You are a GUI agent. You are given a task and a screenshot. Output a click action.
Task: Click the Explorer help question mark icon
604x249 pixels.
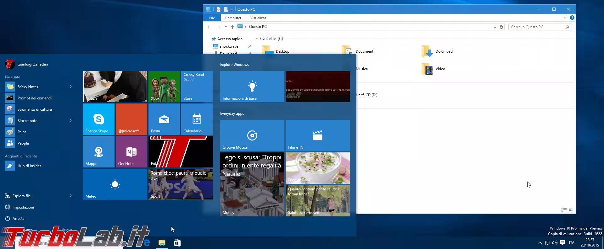pyautogui.click(x=572, y=18)
